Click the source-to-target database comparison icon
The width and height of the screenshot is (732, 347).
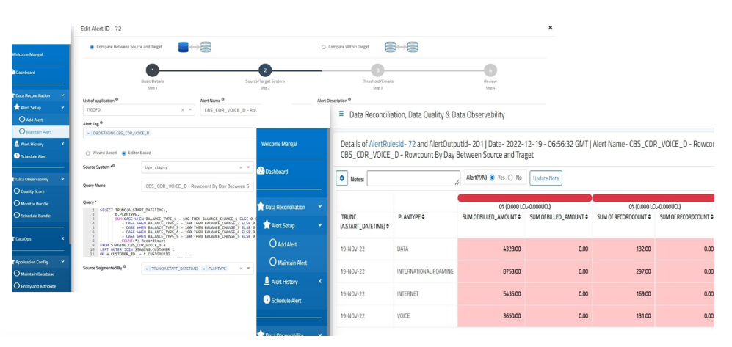point(194,47)
